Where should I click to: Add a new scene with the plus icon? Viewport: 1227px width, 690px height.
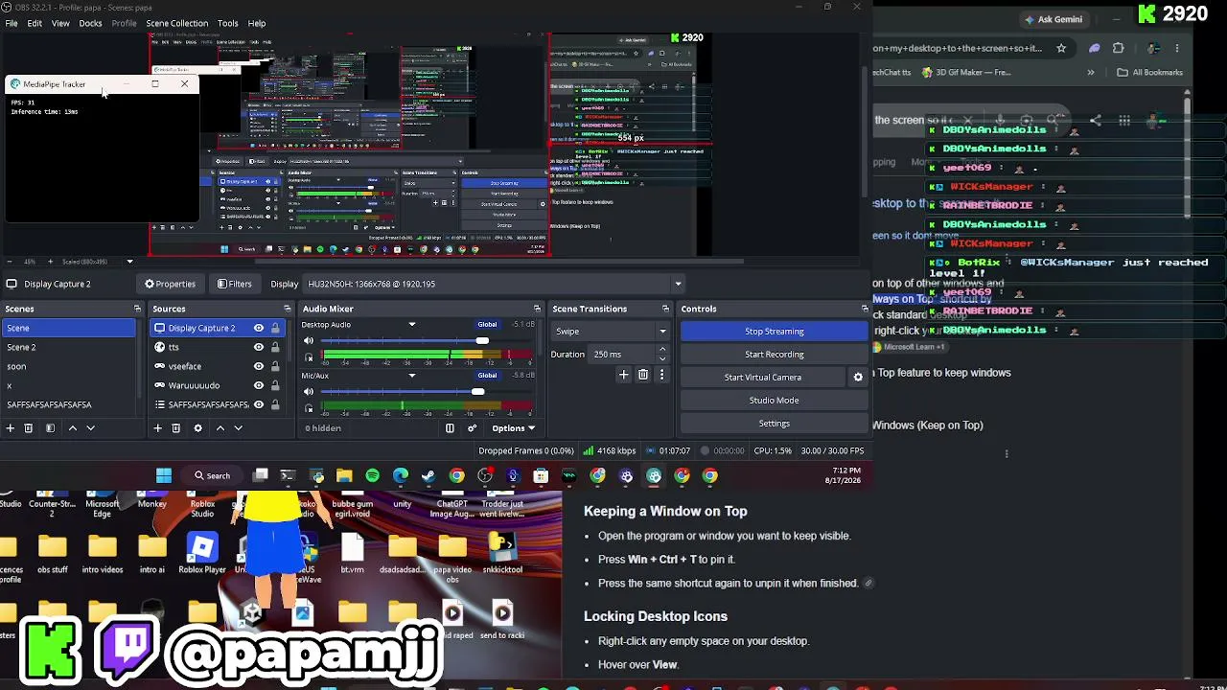11,428
